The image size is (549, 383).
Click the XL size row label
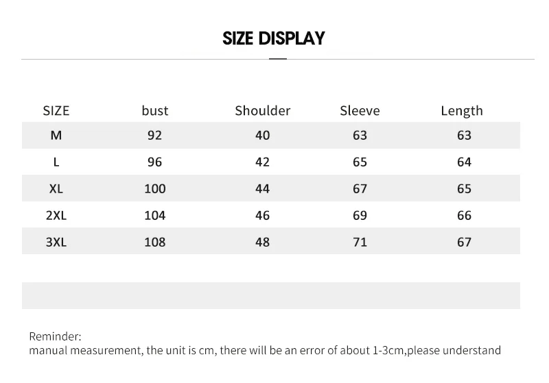click(x=56, y=188)
